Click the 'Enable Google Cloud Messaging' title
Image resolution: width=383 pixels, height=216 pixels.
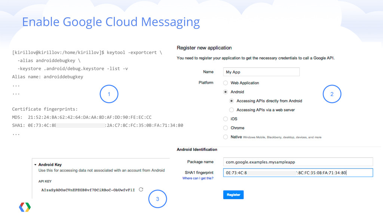click(x=111, y=22)
